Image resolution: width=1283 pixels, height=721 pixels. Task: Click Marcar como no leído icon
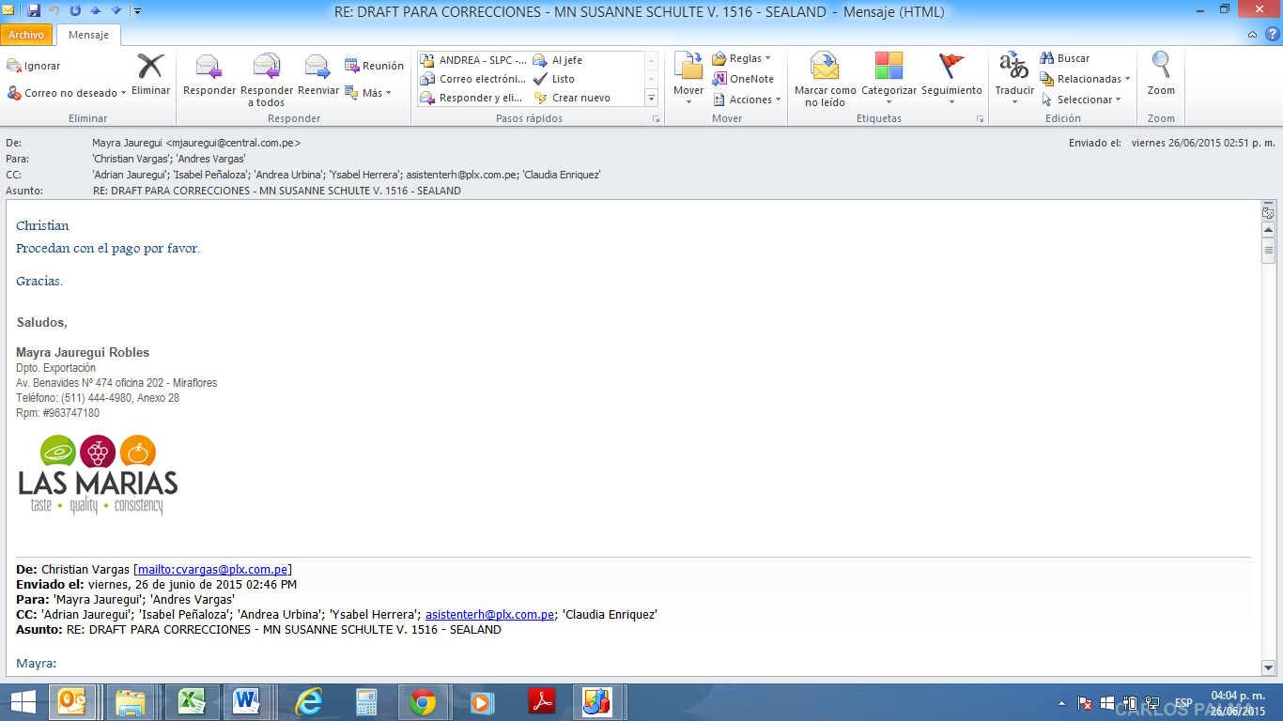[x=825, y=69]
